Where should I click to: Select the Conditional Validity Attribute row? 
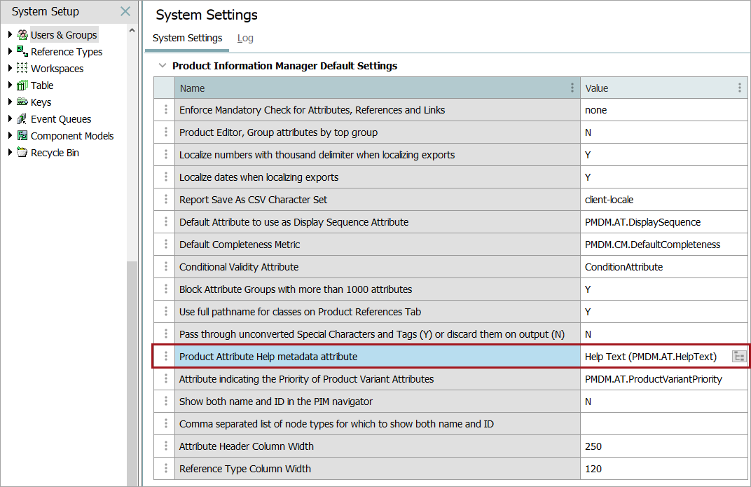[378, 267]
